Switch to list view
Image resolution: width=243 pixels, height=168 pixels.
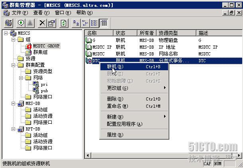point(94,23)
